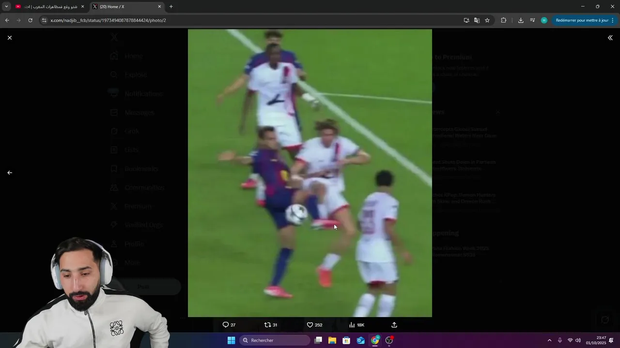620x348 pixels.
Task: Open the tab search dropdown arrow
Action: [6, 7]
